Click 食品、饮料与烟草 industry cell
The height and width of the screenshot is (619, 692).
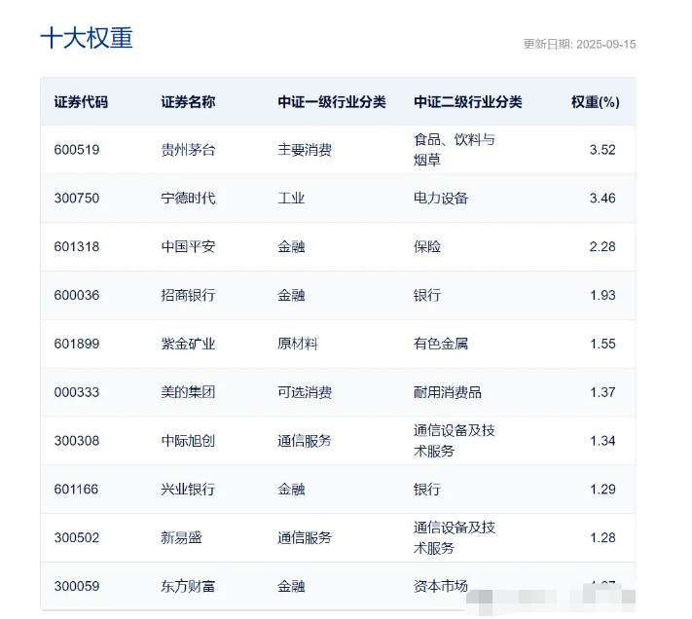click(x=455, y=150)
